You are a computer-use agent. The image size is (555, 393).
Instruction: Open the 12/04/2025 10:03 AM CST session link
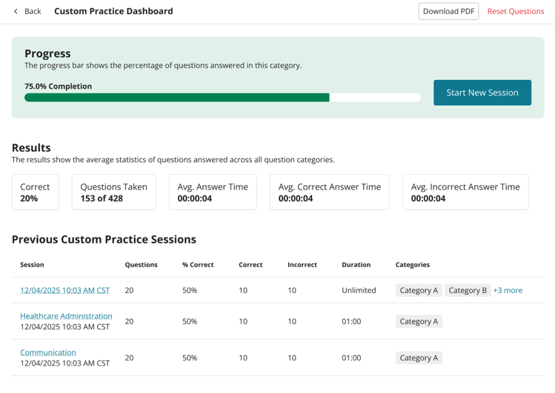(64, 290)
